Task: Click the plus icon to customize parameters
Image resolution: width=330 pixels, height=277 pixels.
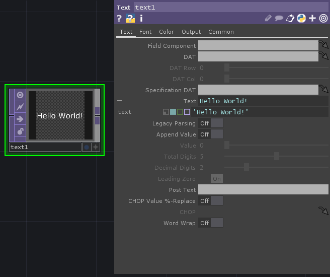Action: [312, 18]
